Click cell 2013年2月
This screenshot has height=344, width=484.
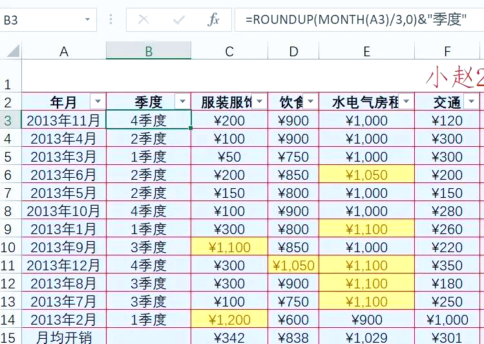(x=64, y=319)
